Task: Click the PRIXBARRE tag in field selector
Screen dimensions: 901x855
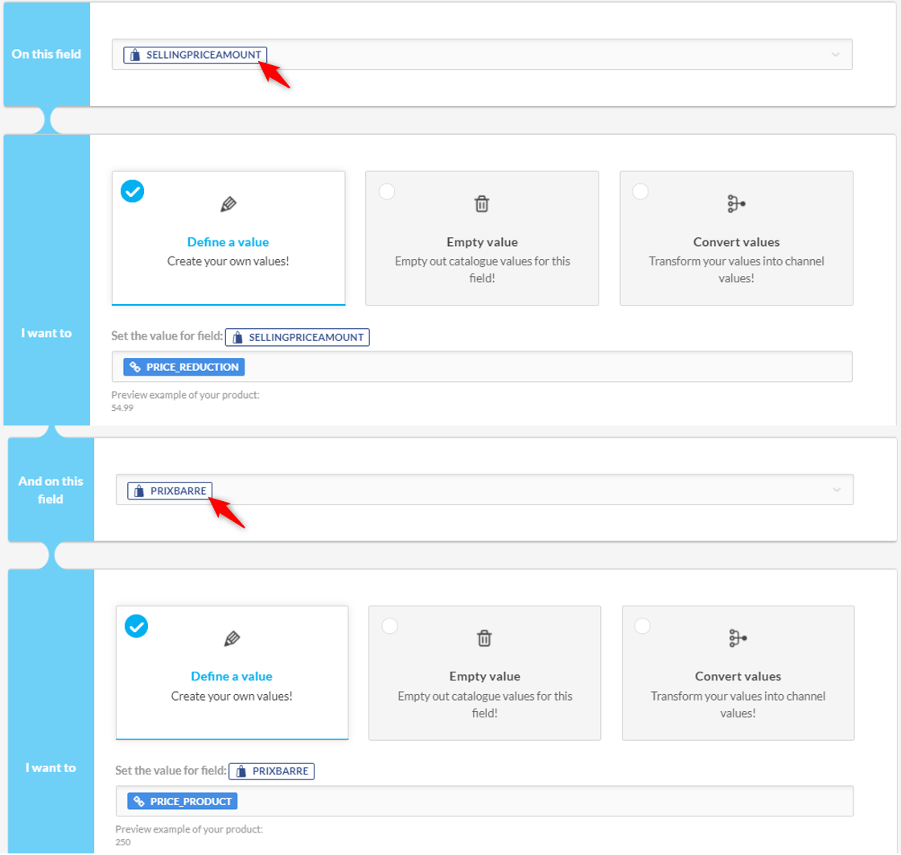Action: coord(170,490)
